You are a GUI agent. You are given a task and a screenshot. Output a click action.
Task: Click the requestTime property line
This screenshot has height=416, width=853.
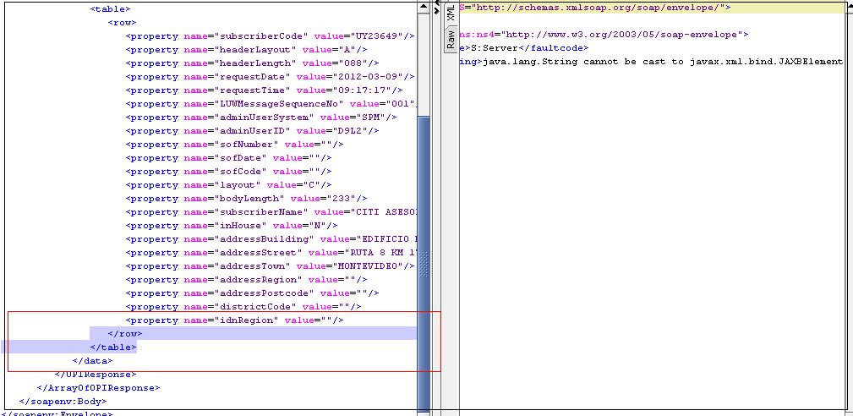coord(265,90)
